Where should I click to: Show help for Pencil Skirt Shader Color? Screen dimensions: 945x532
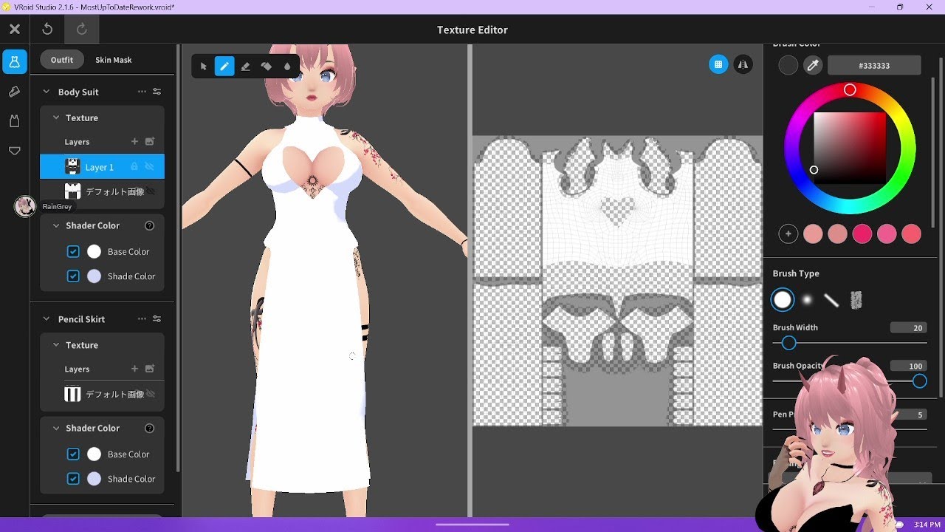[x=150, y=428]
